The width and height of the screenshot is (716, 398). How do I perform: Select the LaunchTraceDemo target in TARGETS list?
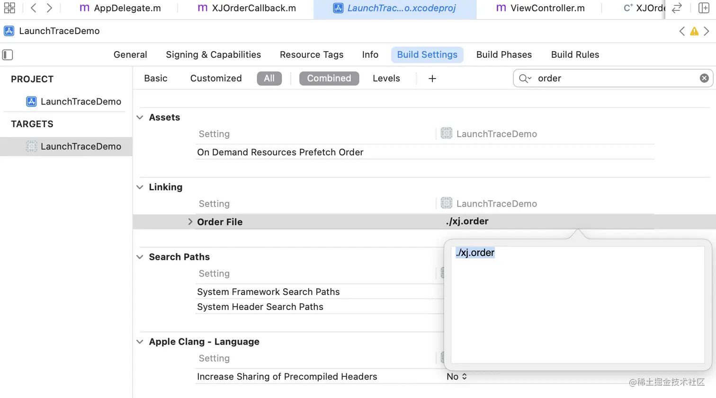coord(66,146)
